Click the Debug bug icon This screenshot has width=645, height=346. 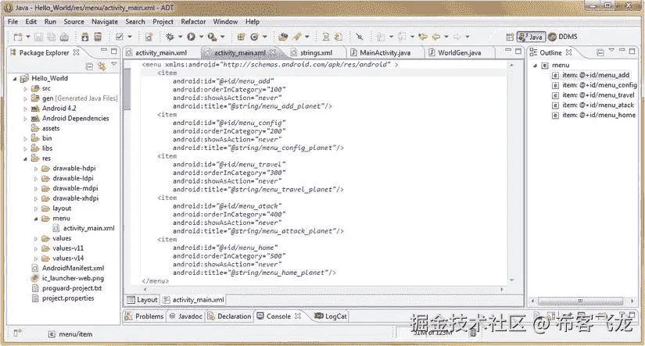170,37
